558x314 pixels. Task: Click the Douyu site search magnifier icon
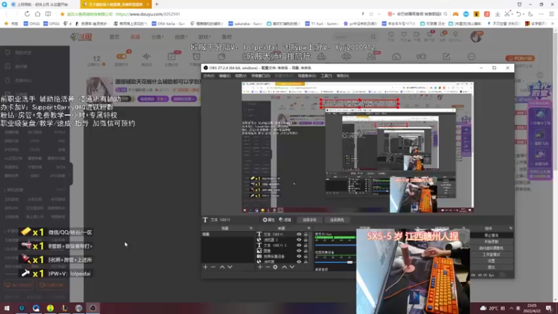tap(373, 37)
